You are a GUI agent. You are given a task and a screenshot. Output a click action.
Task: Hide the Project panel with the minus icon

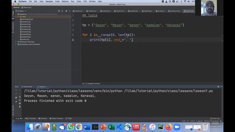pyautogui.click(x=70, y=11)
